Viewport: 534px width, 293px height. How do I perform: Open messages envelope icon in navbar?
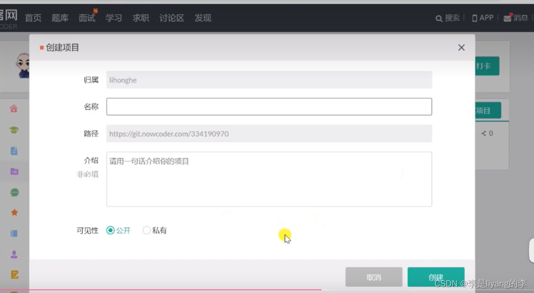pos(507,18)
